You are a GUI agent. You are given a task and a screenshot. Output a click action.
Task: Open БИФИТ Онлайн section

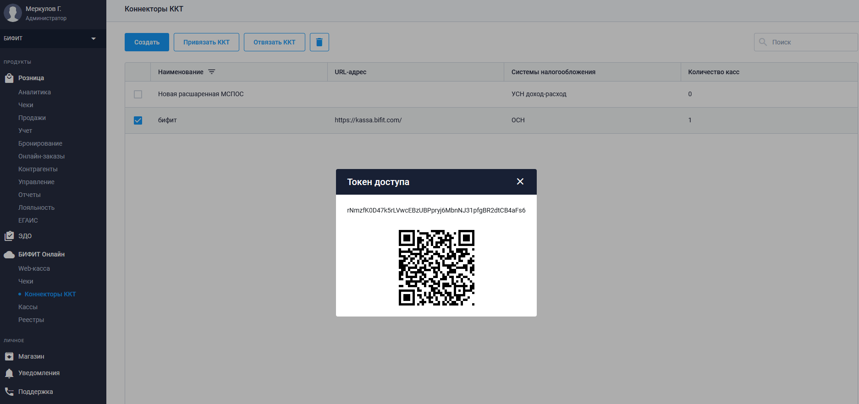pos(41,254)
